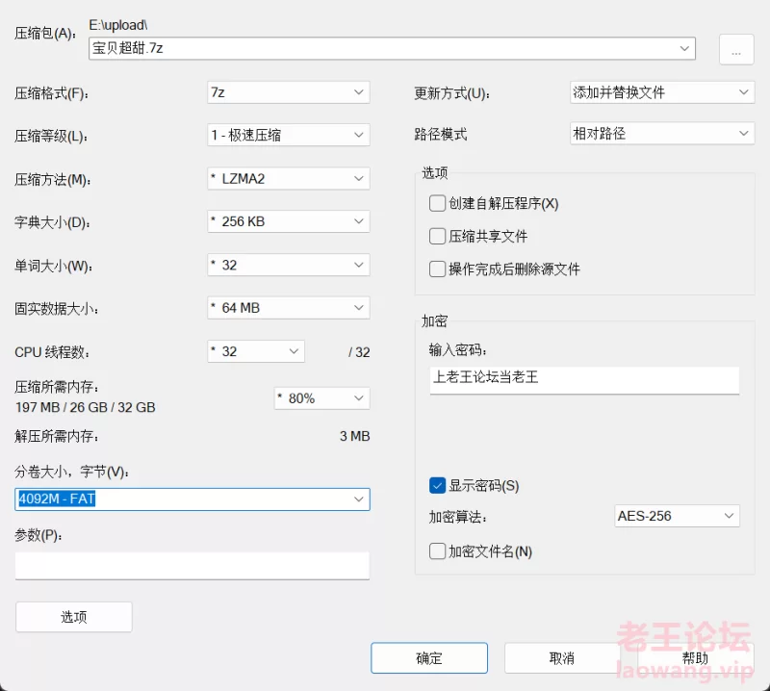Click the '/ 32' thread count text
This screenshot has height=691, width=770.
359,352
